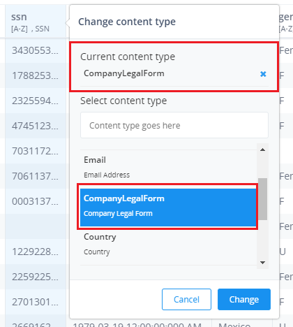Select the ssn cell 7031172...
Image resolution: width=293 pixels, height=327 pixels.
click(36, 151)
